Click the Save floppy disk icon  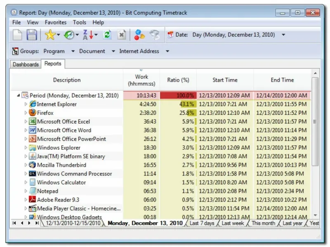pos(32,35)
